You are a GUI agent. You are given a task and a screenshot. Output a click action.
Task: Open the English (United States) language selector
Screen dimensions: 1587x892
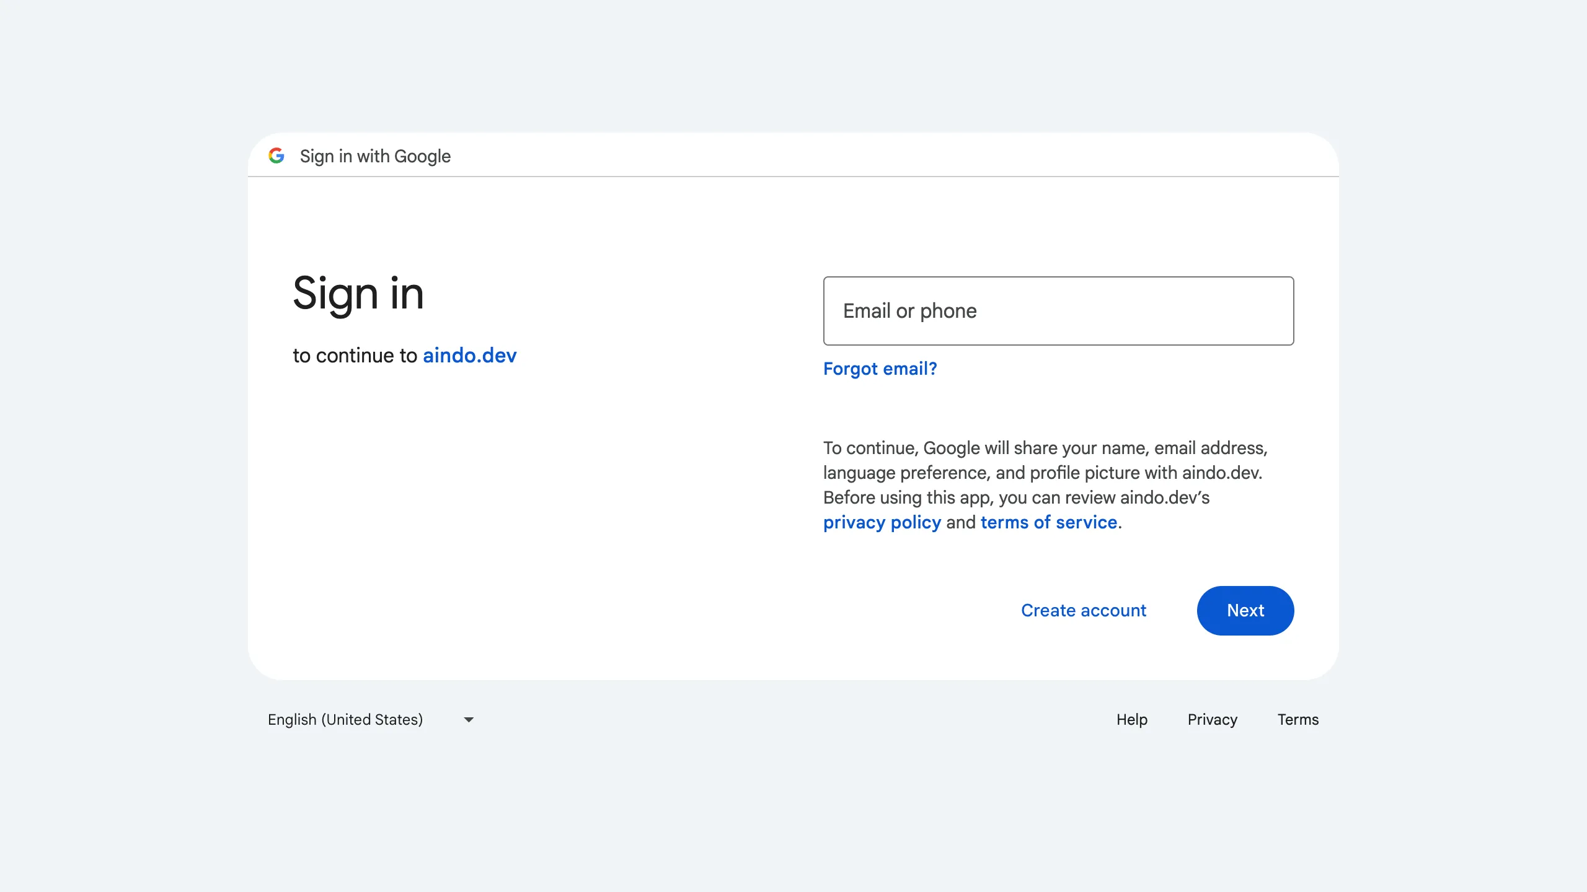coord(345,719)
